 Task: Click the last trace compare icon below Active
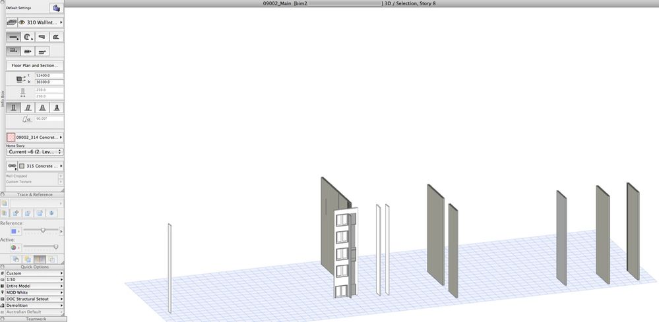pos(51,259)
